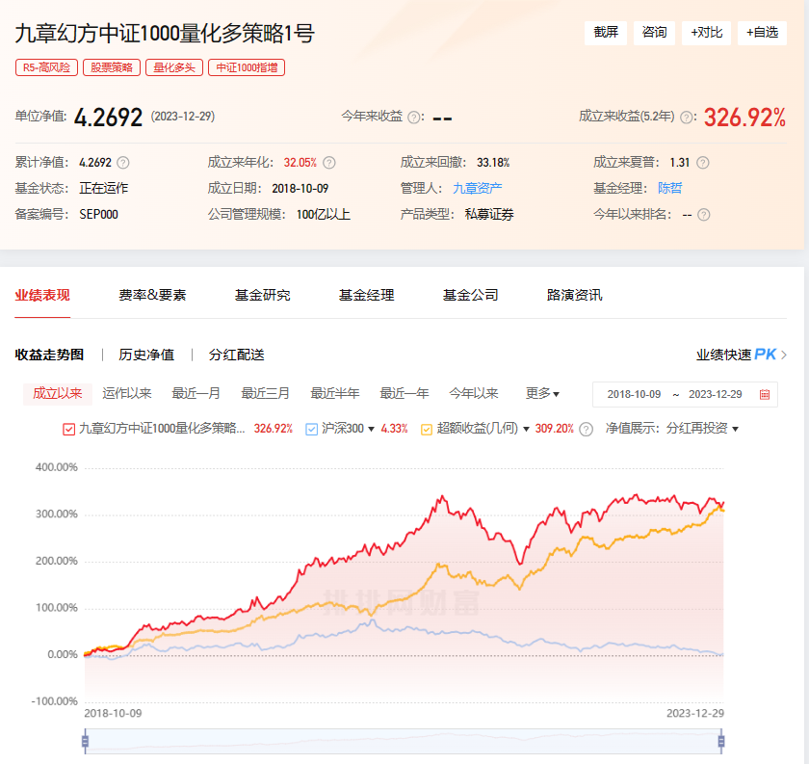Open the 基金经理 tab
The height and width of the screenshot is (764, 809).
tap(366, 295)
